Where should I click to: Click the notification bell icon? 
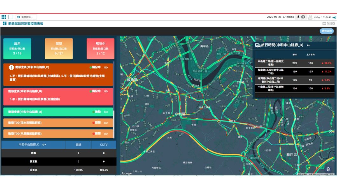click(x=298, y=17)
